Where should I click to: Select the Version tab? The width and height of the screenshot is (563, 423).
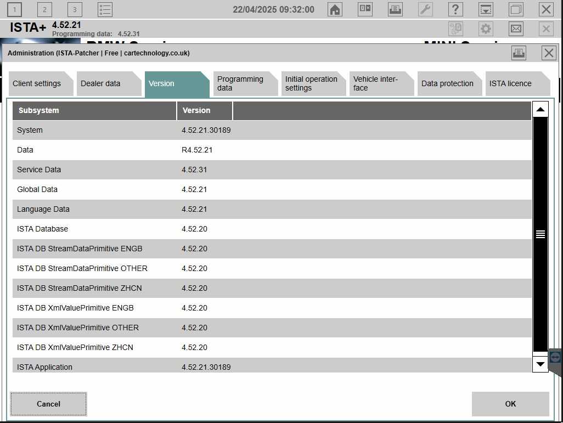pos(177,84)
